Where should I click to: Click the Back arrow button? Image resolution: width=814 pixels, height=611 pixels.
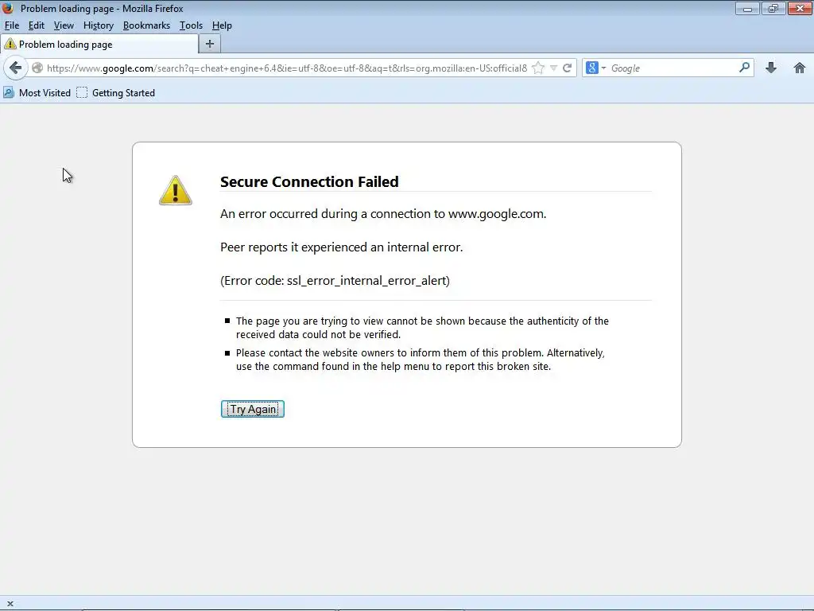tap(16, 68)
